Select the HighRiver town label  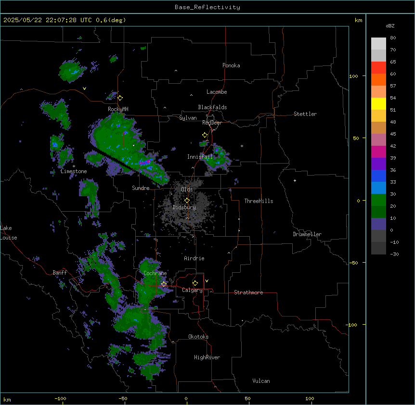207,357
